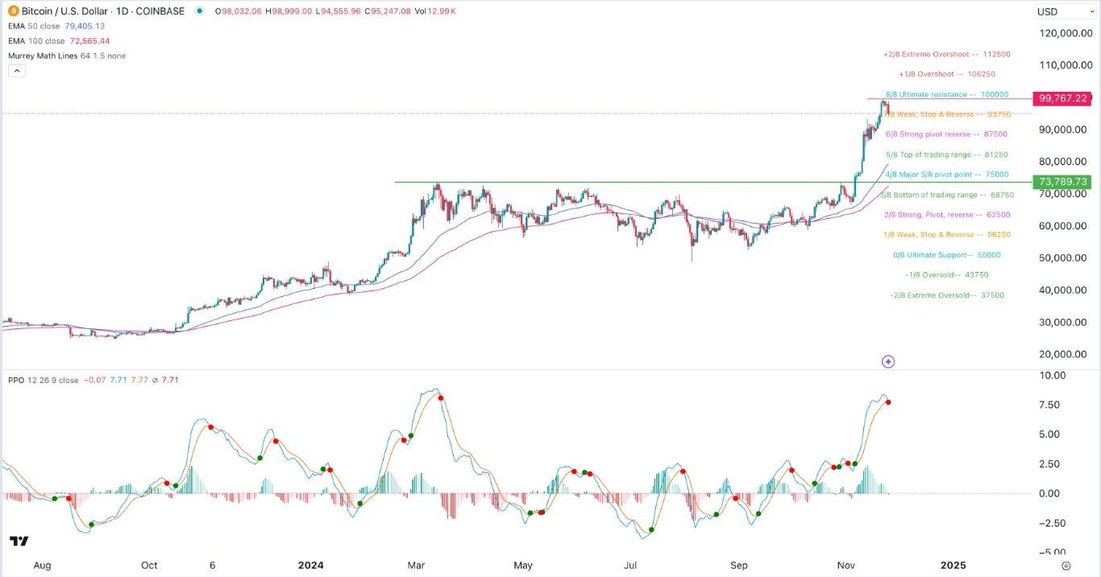
Task: Click the crosshair target icon on the chart
Action: (x=887, y=361)
